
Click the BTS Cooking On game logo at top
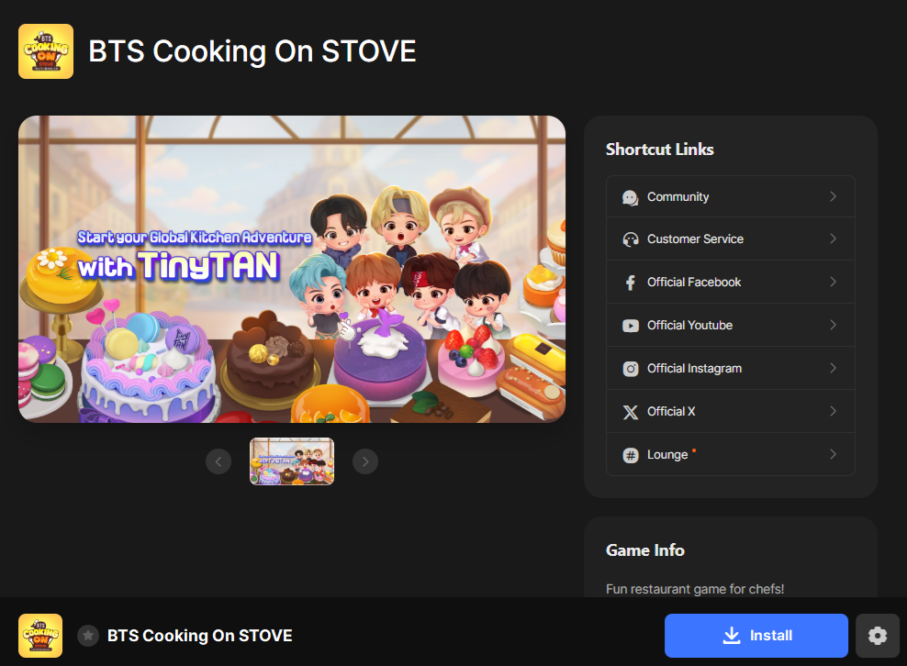(46, 51)
